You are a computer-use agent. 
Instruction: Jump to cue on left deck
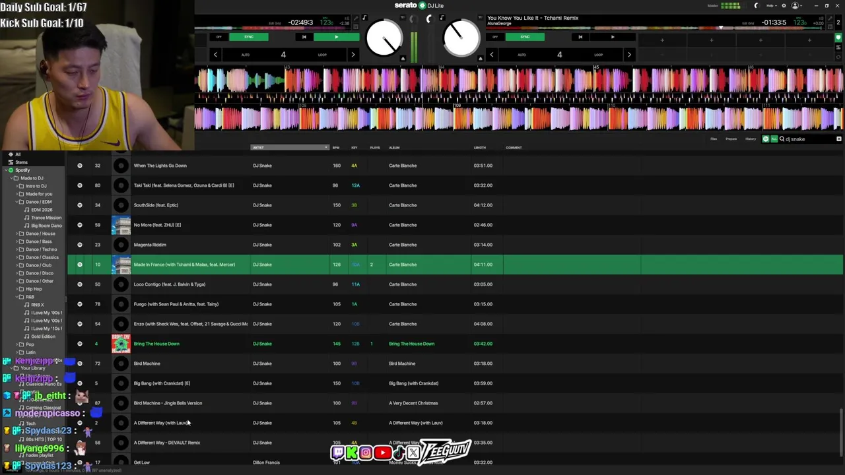point(304,37)
